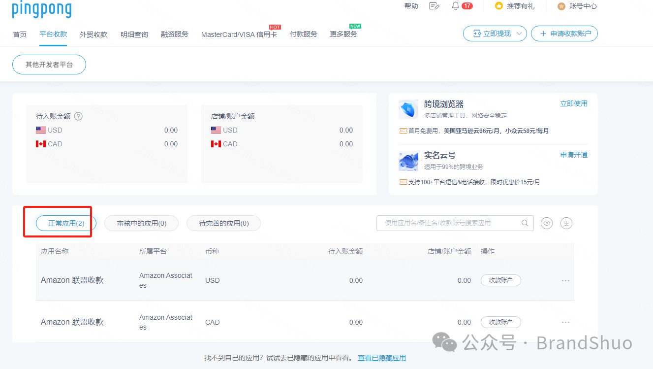This screenshot has width=653, height=369.
Task: Open 明细查询 in the navigation menu
Action: (x=134, y=34)
